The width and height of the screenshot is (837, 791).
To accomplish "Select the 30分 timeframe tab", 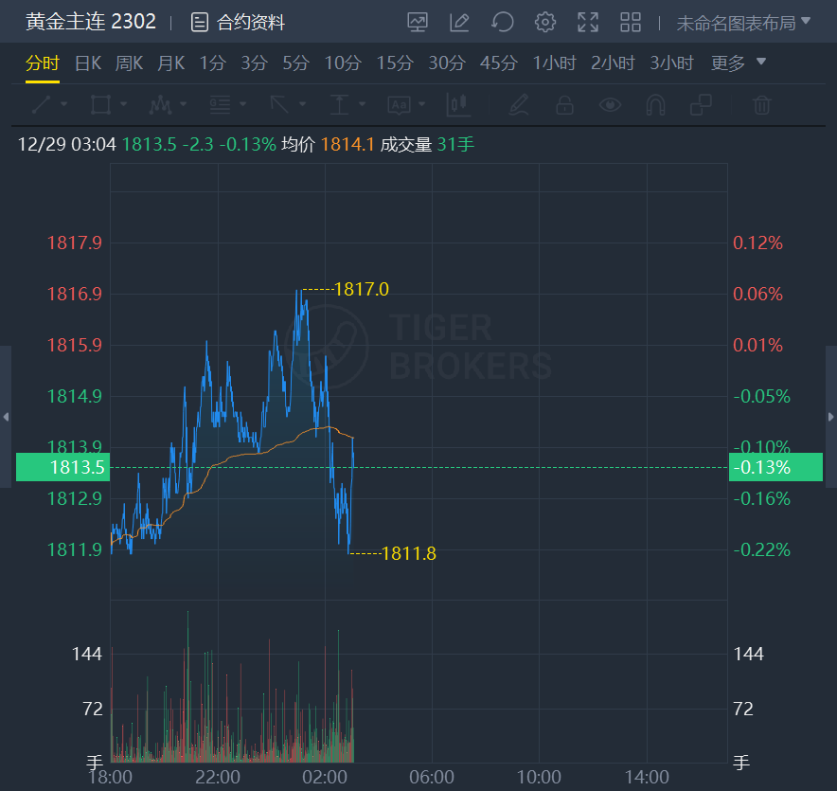I will 447,63.
